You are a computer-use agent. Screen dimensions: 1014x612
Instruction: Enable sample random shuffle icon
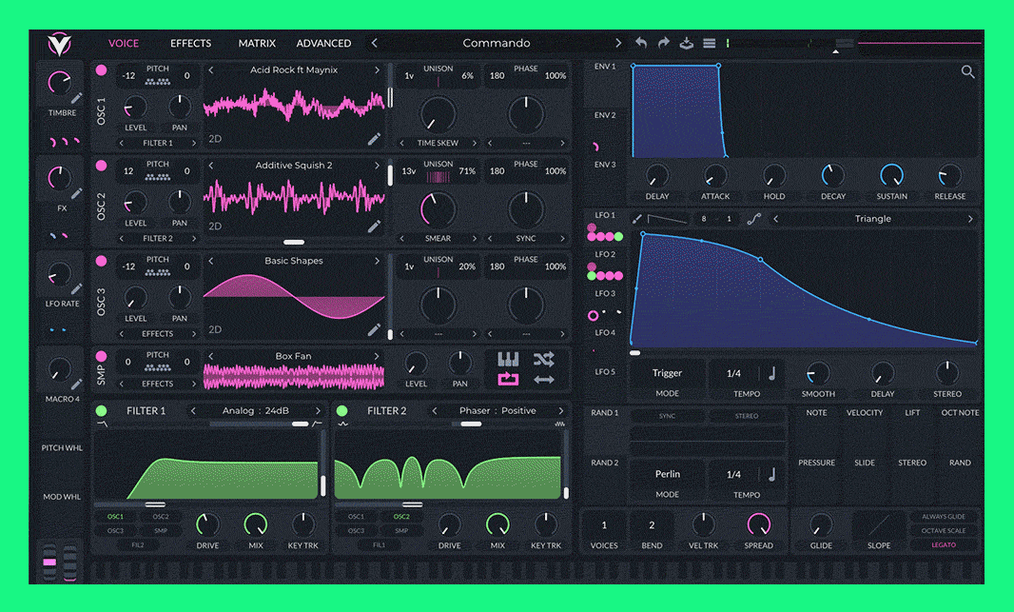click(x=543, y=359)
